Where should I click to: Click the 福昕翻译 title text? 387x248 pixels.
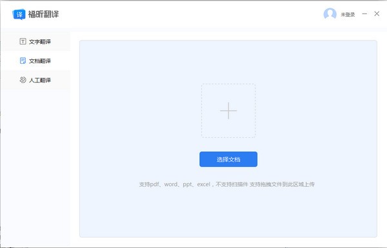point(43,14)
